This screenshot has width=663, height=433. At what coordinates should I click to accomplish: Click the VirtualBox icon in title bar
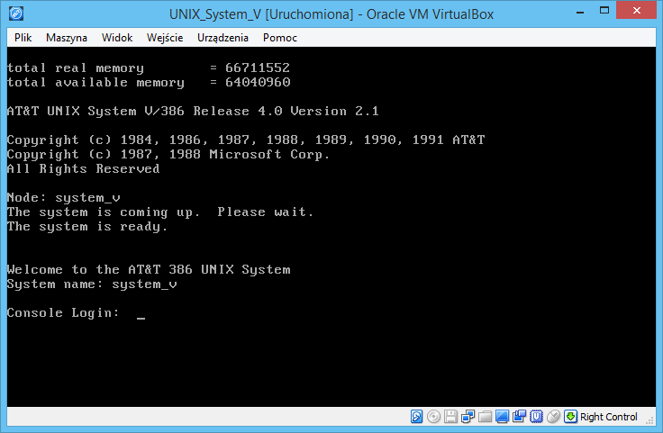coord(16,14)
